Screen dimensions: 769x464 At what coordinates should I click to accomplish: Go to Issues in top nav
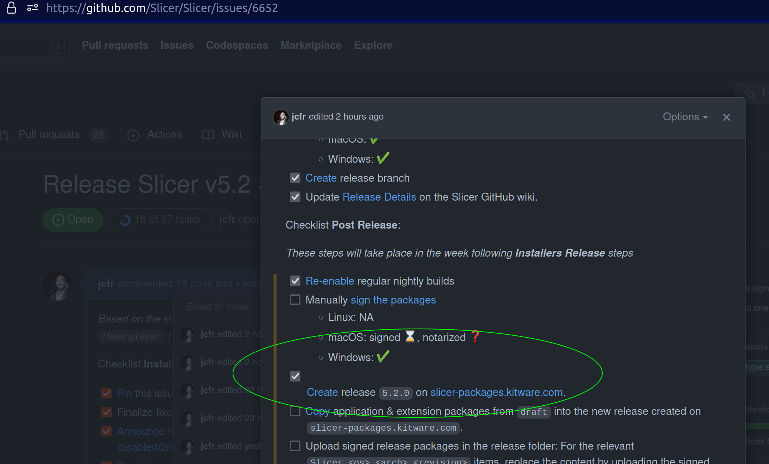(177, 45)
